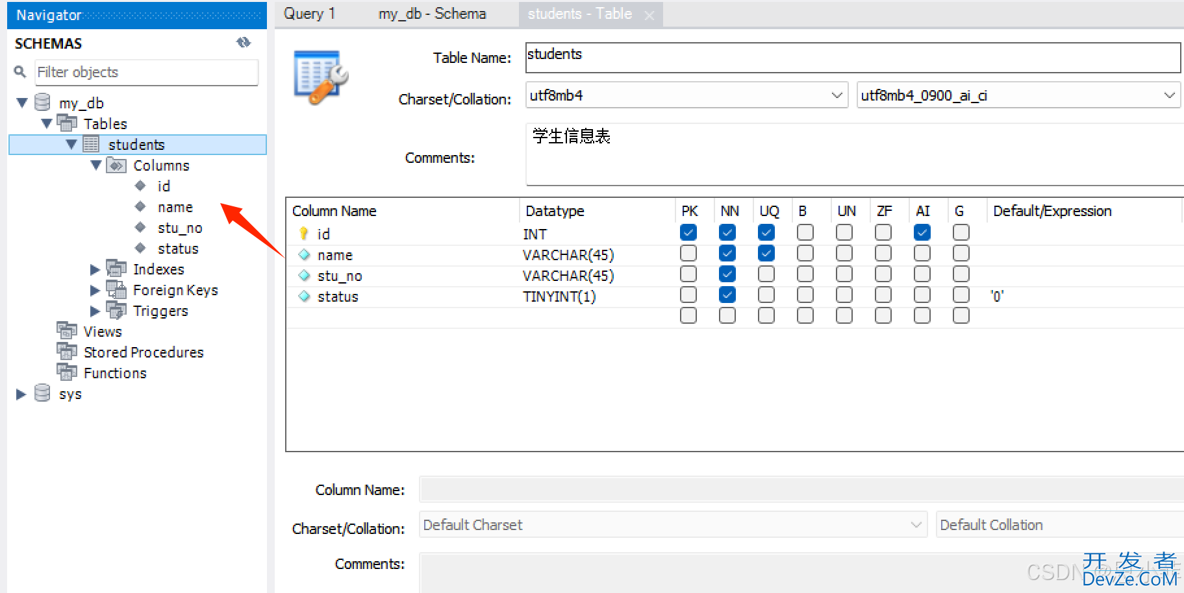The image size is (1184, 593).
Task: Expand the Indexes node
Action: point(95,269)
